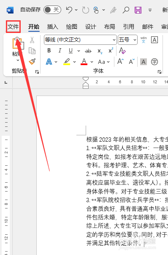Screen dimensions: 168x255
Task: Switch to the 绘图 (Draw) tab
Action: coord(72,27)
